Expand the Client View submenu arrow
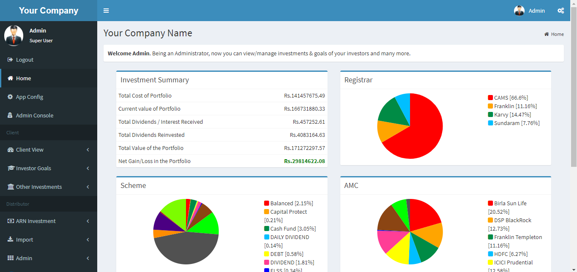Viewport: 577px width, 272px height. 88,150
